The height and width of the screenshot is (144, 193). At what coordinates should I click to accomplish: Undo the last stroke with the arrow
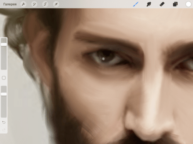click(x=4, y=122)
